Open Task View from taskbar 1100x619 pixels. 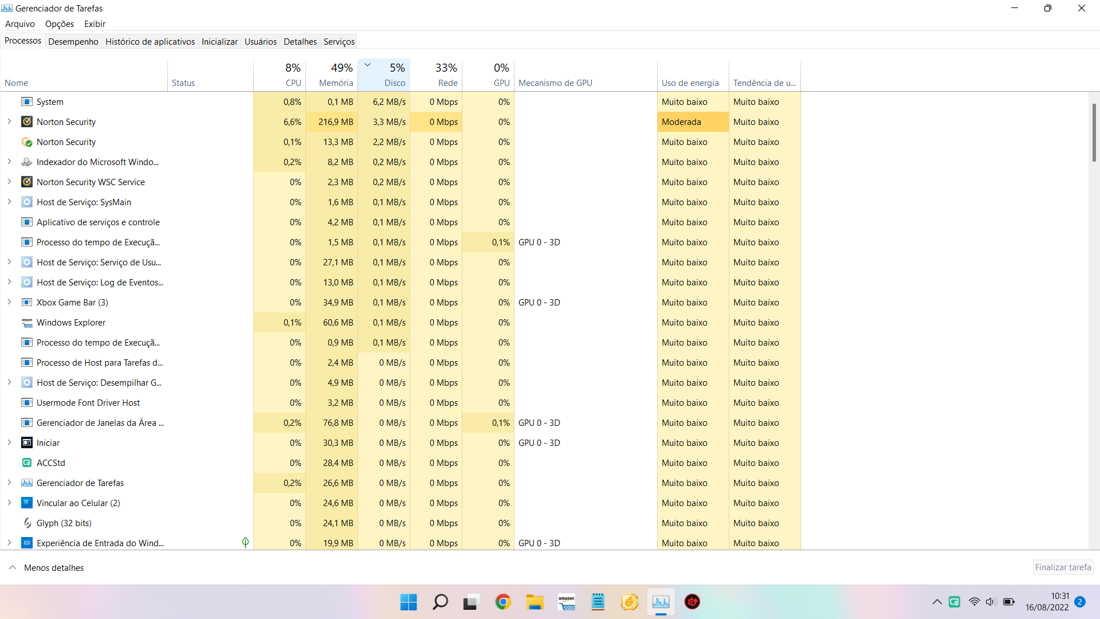[470, 602]
